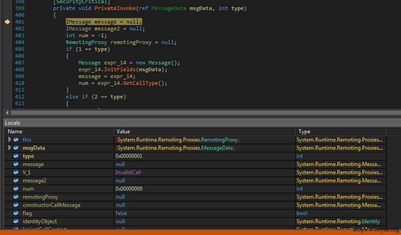Viewport: 401px width, 235px height.
Task: Click the variable icon beside 'flag'
Action: pos(16,213)
